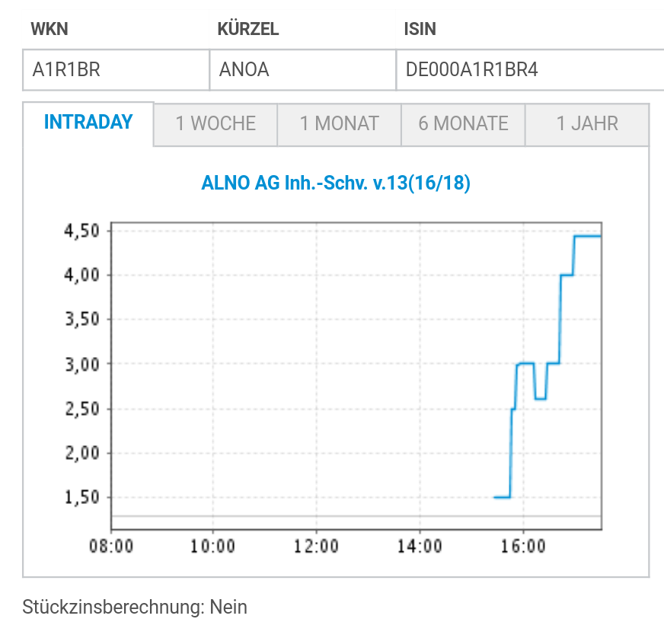Screen dimensions: 664x638
Task: Click the 16:00 time axis label
Action: click(524, 547)
